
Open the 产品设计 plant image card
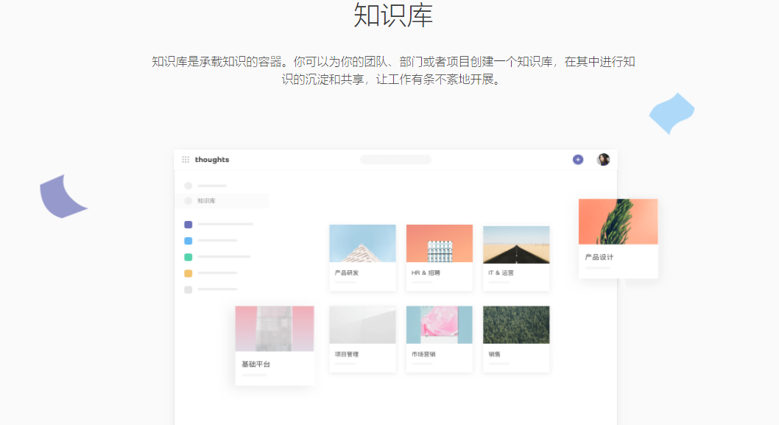click(x=618, y=238)
